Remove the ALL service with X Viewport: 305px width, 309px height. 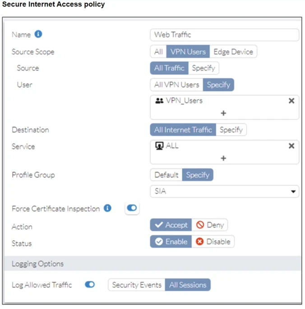click(x=291, y=146)
